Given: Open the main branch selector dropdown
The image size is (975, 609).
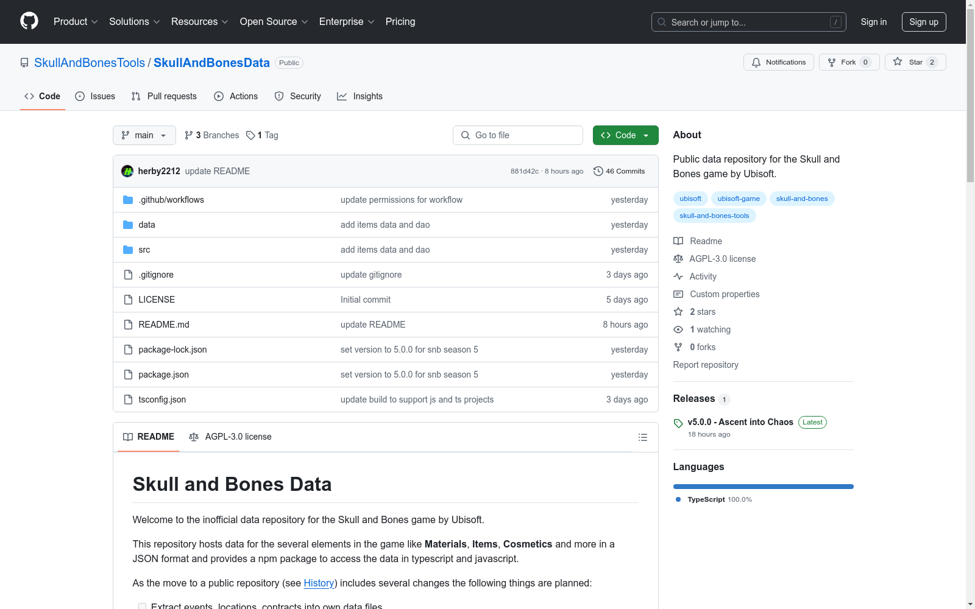Looking at the screenshot, I should [x=144, y=135].
